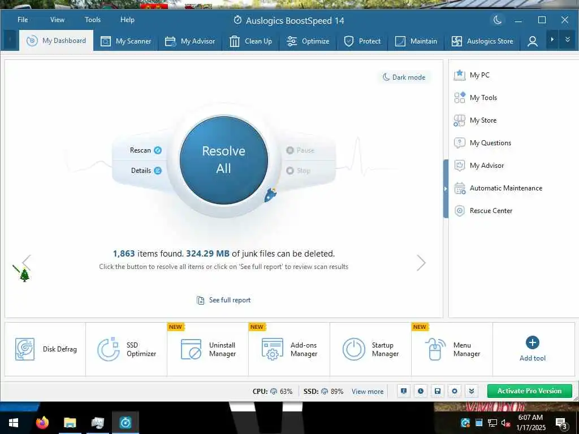Toggle the Dark mode button
Image resolution: width=579 pixels, height=434 pixels.
pos(404,77)
